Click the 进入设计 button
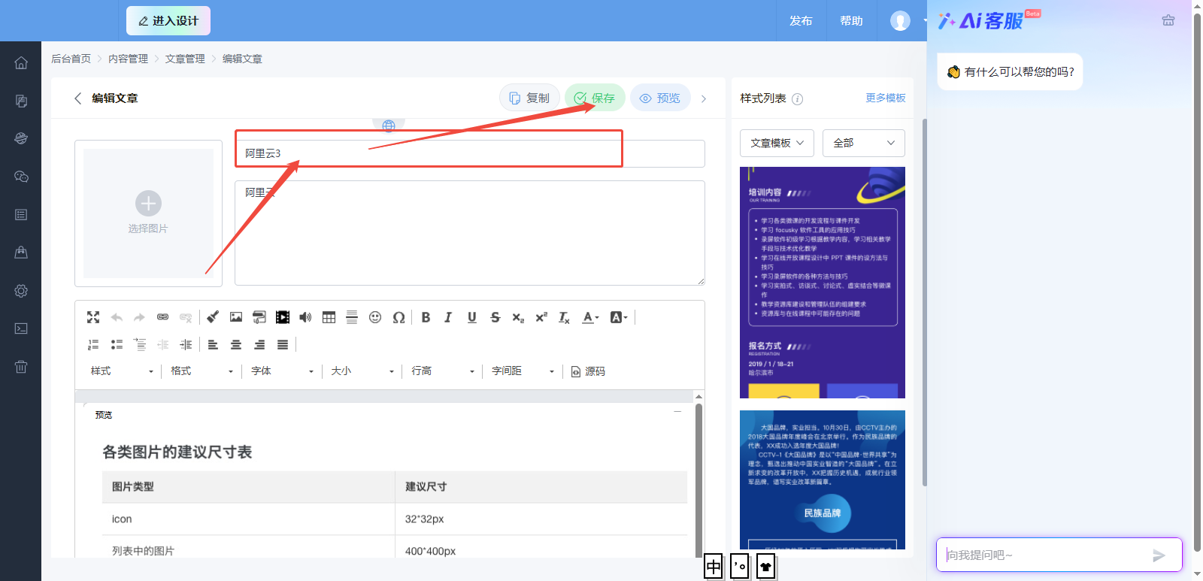 (168, 21)
